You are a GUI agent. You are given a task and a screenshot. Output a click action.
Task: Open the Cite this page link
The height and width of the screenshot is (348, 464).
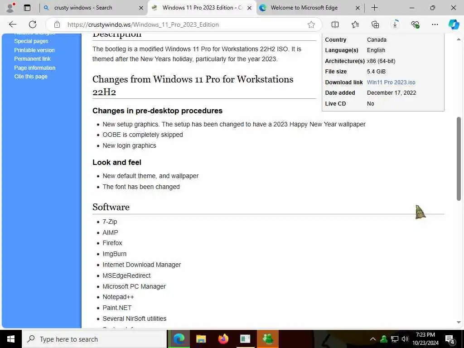(31, 76)
